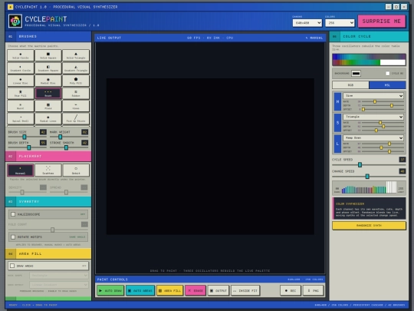The height and width of the screenshot is (311, 414).
Task: Click the Randomize Synth button
Action: [369, 226]
